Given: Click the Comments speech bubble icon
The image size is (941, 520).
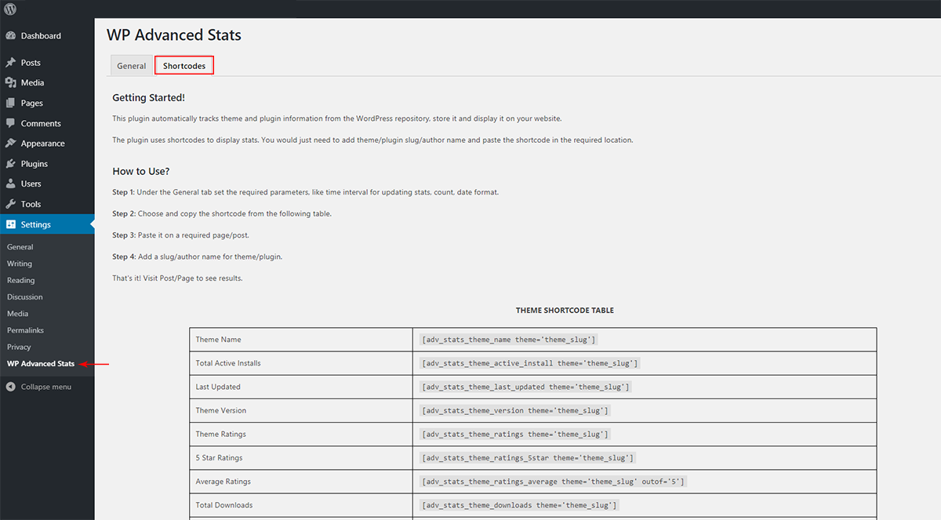Looking at the screenshot, I should (10, 123).
